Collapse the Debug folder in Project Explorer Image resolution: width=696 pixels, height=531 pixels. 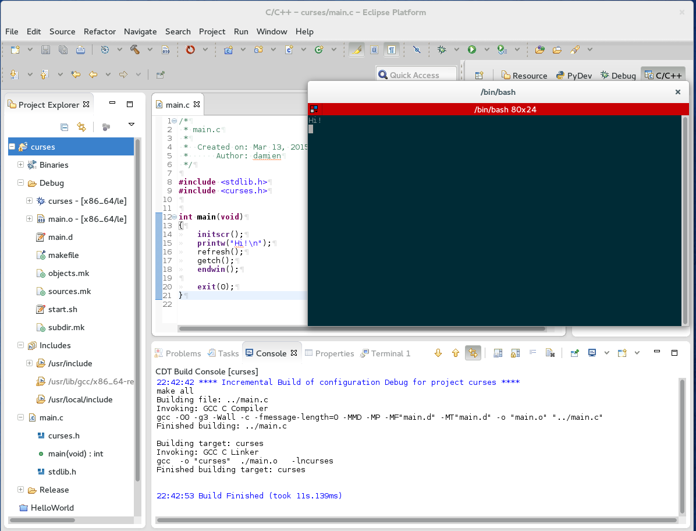point(21,183)
